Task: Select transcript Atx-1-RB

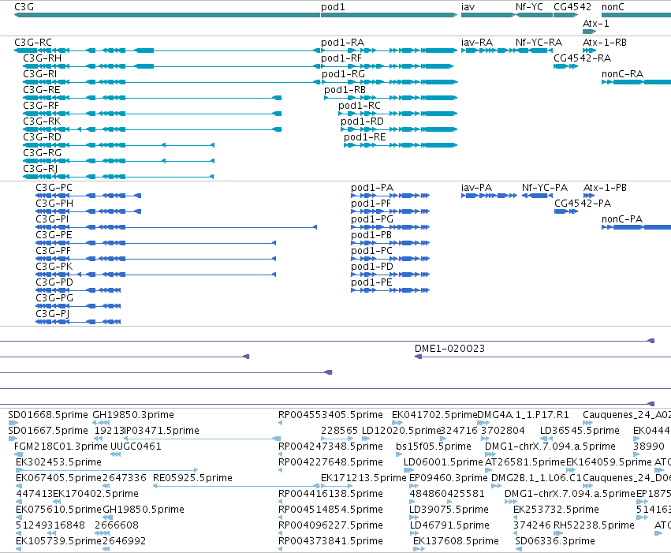Action: [589, 50]
